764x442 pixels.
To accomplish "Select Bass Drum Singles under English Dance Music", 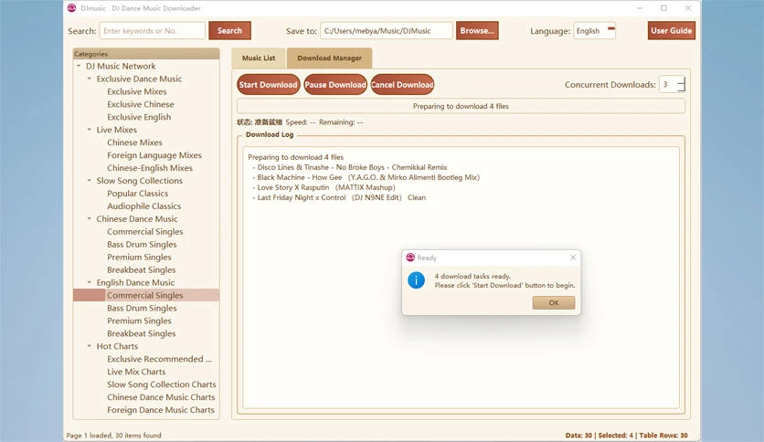I will tap(142, 308).
